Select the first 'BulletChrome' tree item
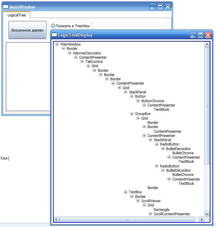Image resolution: width=216 pixels, height=227 pixels. coord(183,153)
